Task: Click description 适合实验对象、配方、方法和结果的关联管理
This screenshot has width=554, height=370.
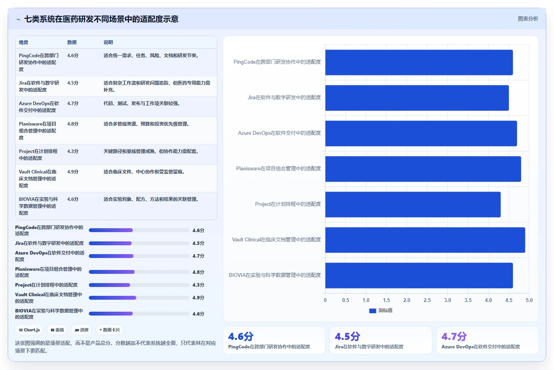Action: (151, 199)
